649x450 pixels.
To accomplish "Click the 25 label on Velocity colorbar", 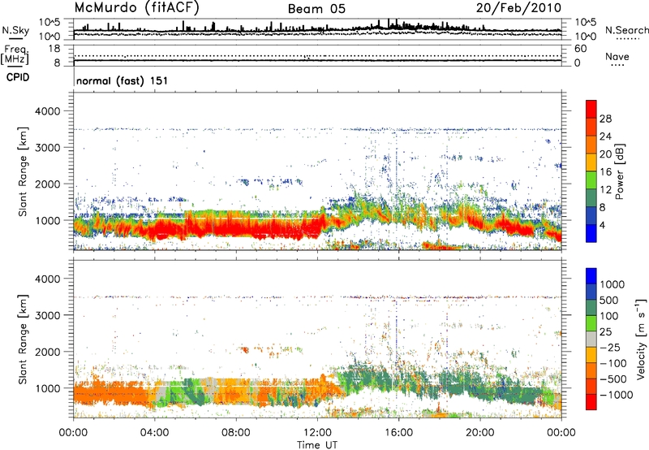I will click(x=605, y=332).
